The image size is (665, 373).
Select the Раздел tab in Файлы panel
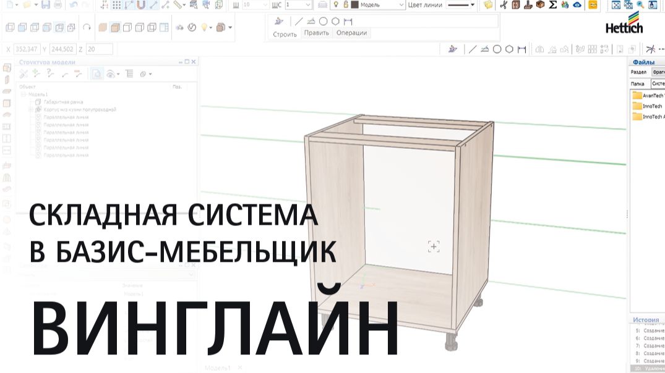(638, 72)
